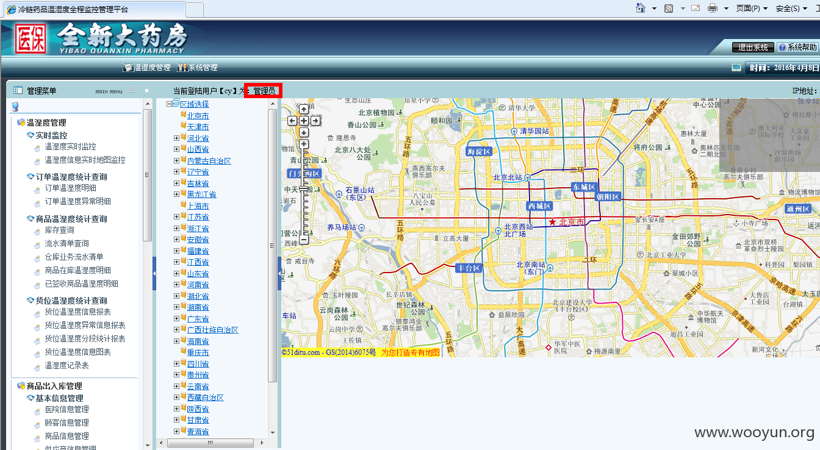
Task: Click the map center/reset cross button
Action: click(x=304, y=121)
